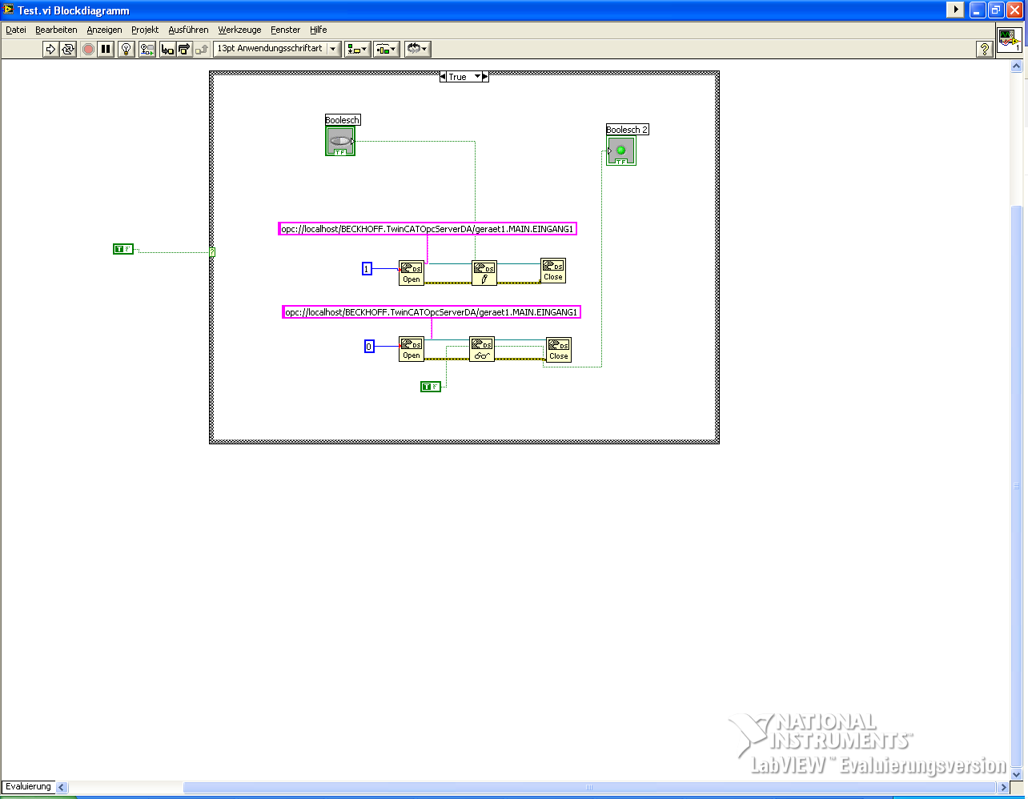Select the DataSocket Read node with glasses
Viewport: 1028px width, 799px height.
click(x=482, y=349)
